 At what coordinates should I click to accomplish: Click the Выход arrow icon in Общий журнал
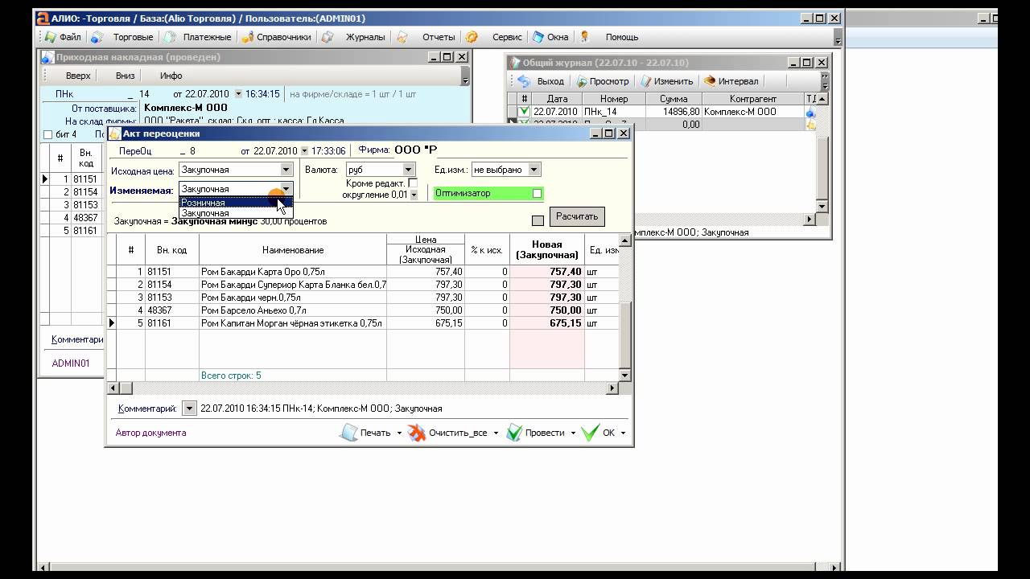(x=524, y=81)
